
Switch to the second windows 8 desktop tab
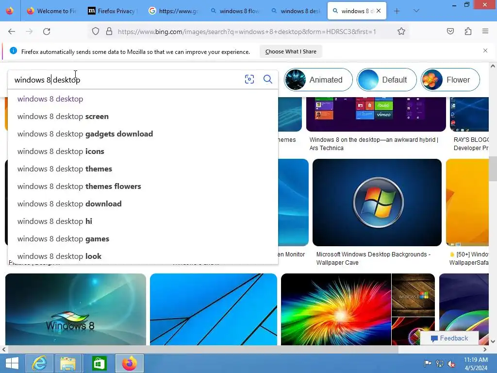297,11
